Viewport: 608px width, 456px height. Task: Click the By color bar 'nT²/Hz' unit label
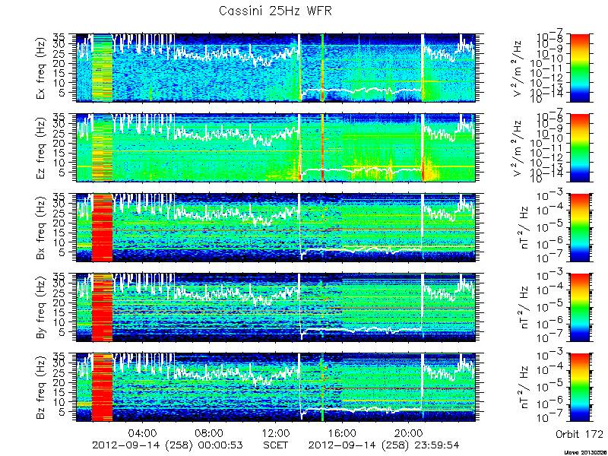523,308
